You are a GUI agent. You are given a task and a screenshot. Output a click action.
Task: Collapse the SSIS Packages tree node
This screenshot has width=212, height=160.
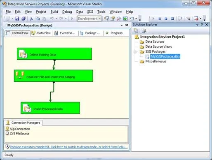[x=135, y=52]
